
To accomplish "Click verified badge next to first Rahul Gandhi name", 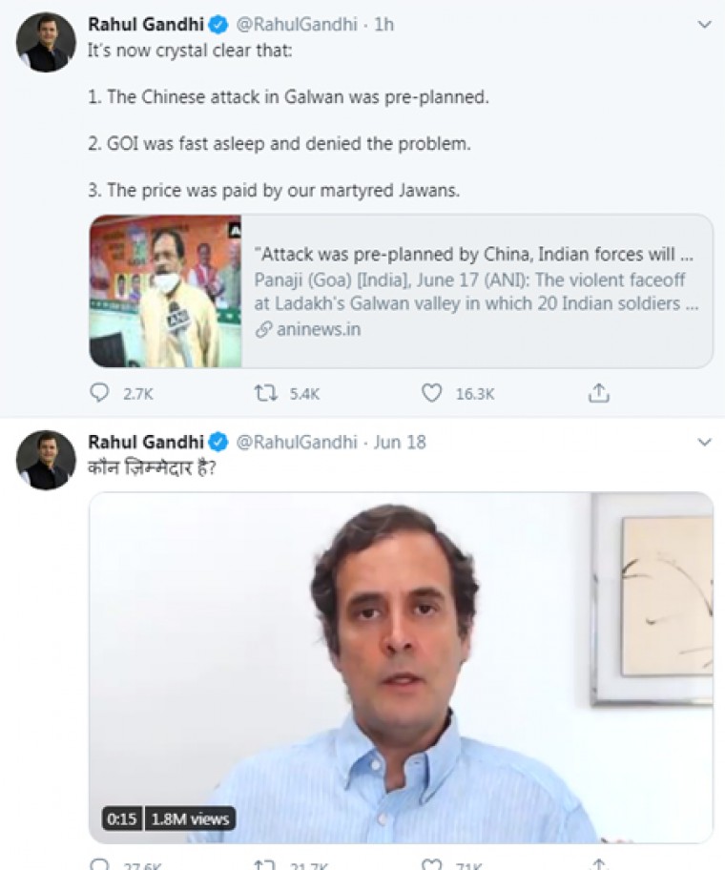I will [x=219, y=24].
